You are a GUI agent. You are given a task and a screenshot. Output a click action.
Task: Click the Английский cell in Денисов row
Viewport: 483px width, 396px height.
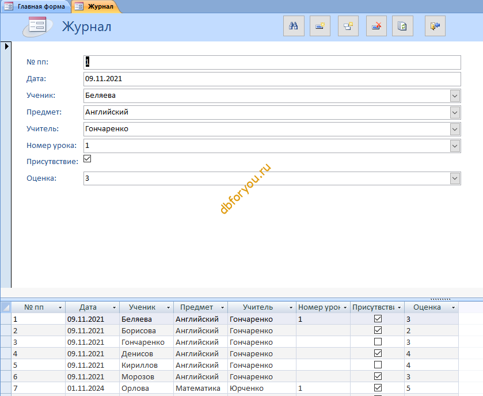pyautogui.click(x=200, y=354)
